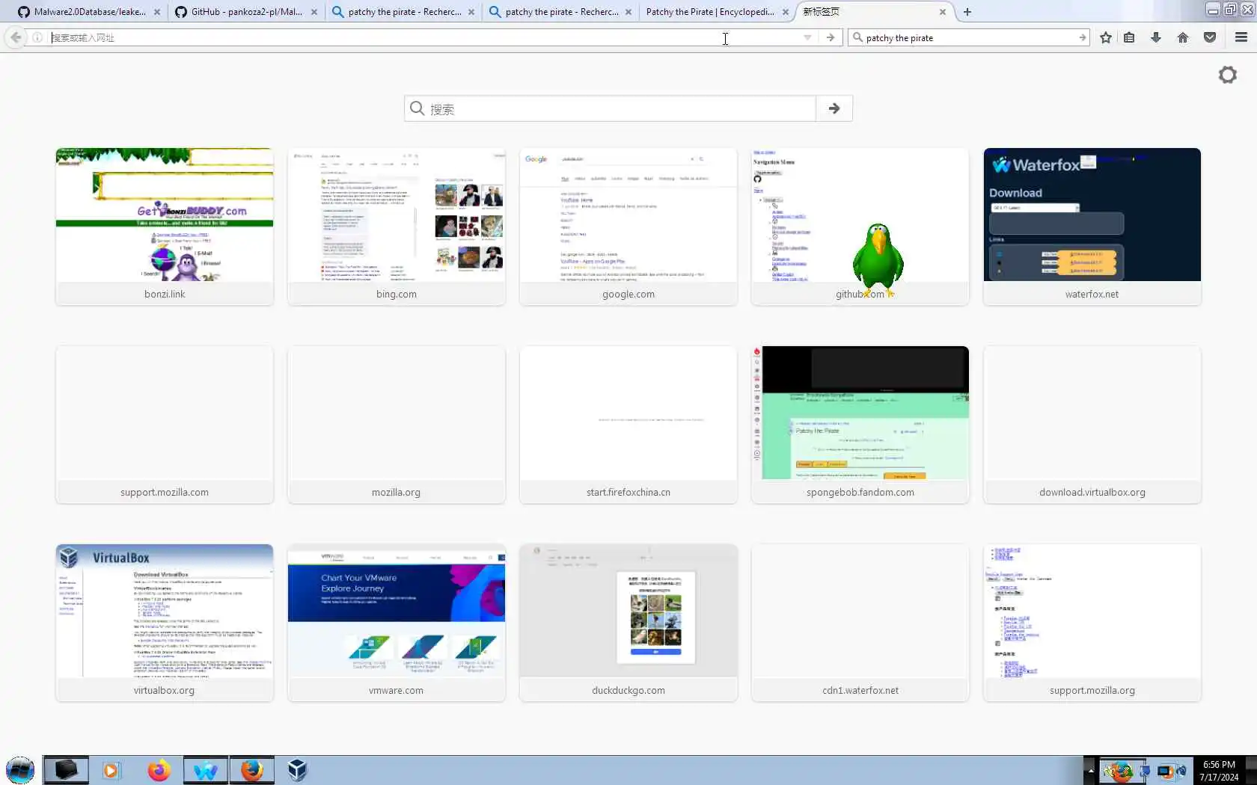Open the download.virtualbox.org tile
The width and height of the screenshot is (1257, 785).
point(1092,425)
